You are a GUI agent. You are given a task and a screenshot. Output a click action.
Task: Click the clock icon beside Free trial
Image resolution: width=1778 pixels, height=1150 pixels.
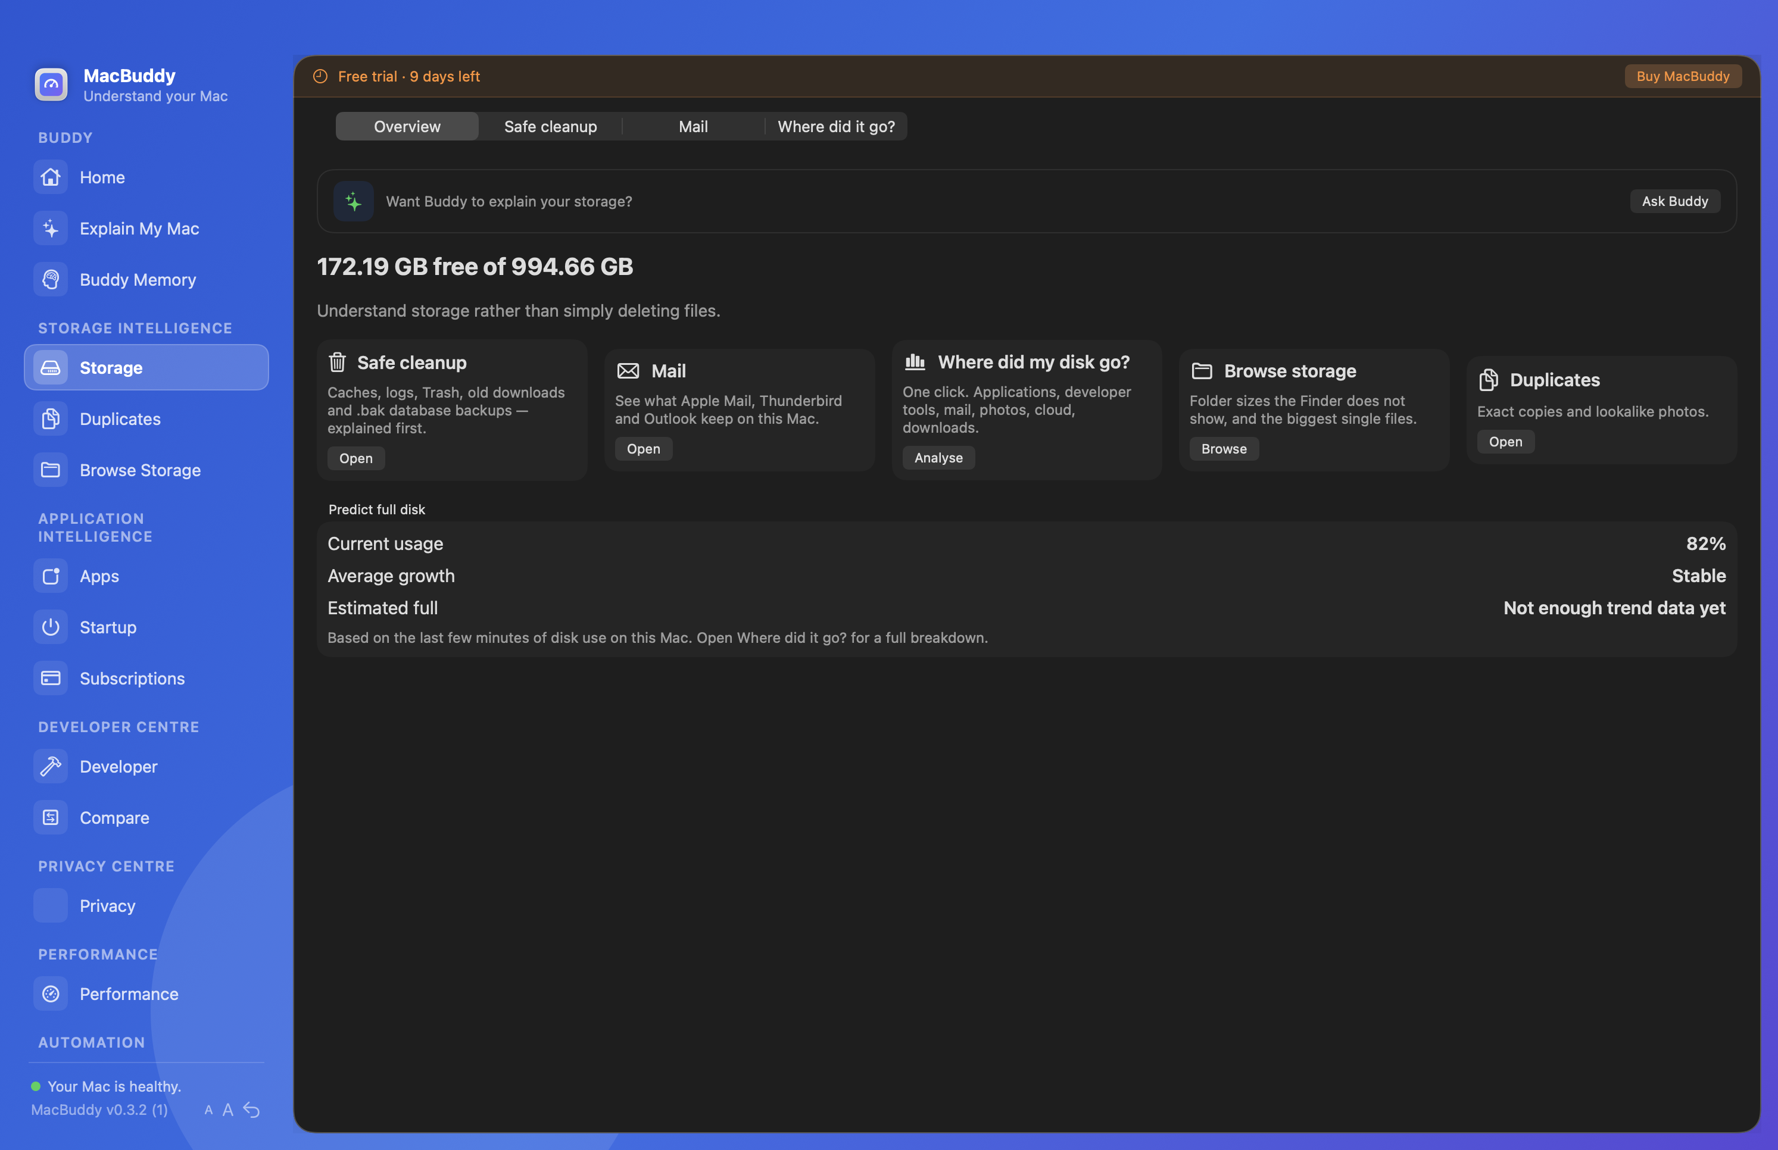tap(320, 76)
